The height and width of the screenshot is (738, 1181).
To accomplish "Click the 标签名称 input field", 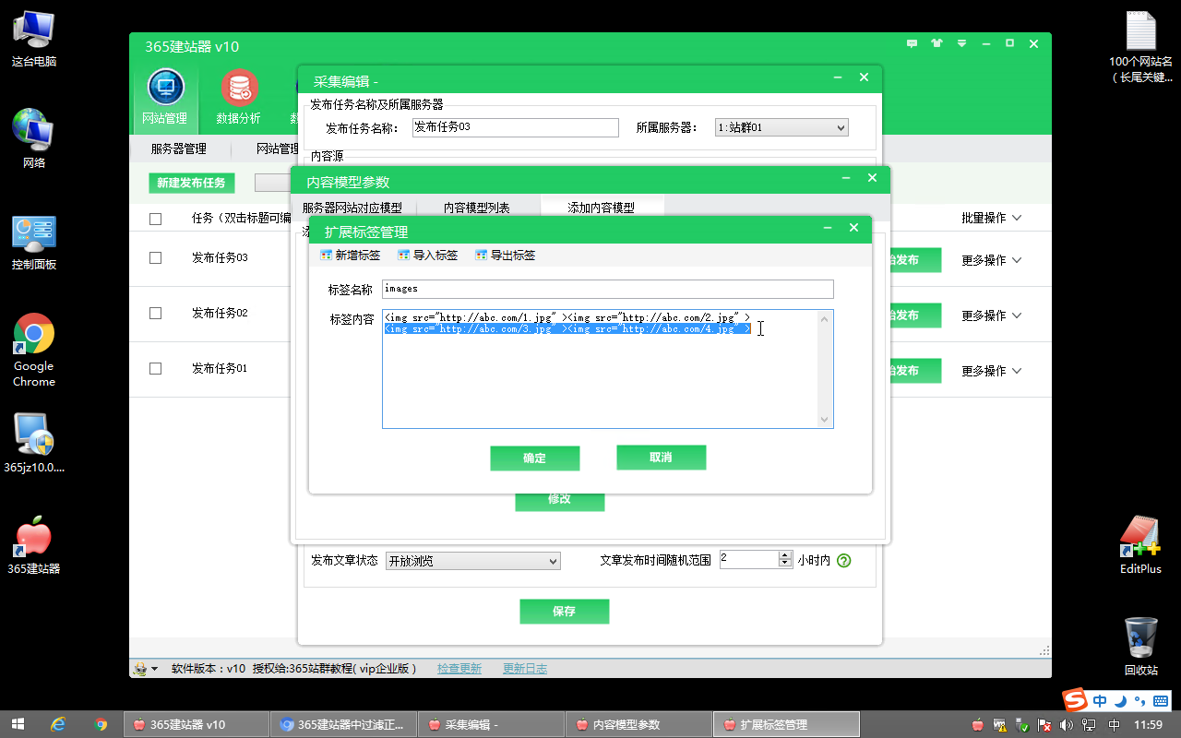I will tap(608, 290).
